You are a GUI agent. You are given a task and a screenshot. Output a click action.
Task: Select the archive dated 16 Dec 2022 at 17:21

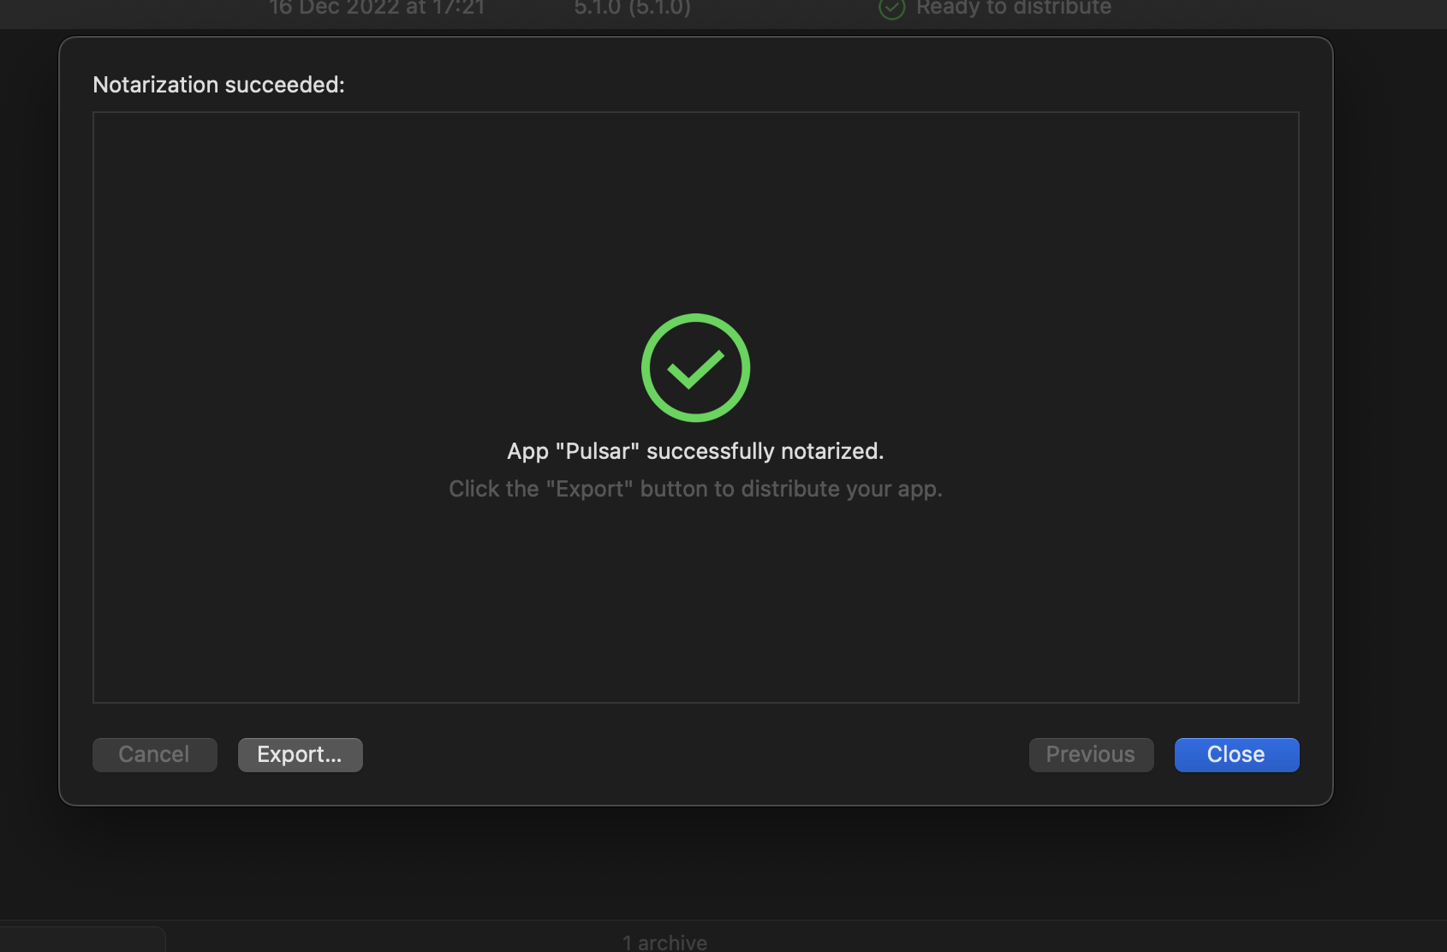pos(377,9)
